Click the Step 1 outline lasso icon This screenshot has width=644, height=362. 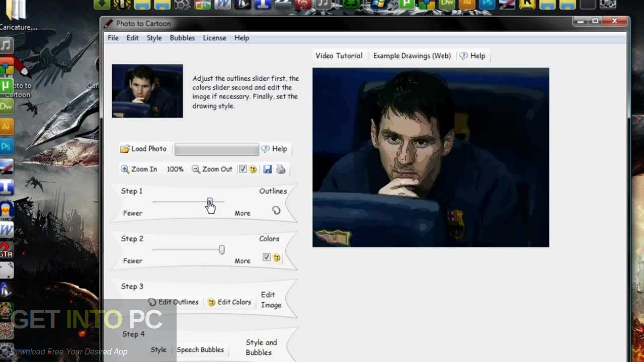(x=276, y=210)
